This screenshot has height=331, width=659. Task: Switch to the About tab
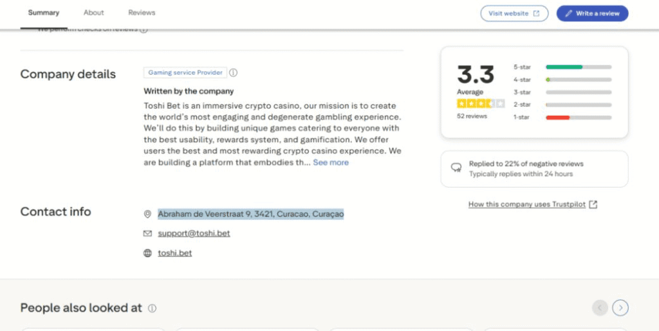(94, 13)
